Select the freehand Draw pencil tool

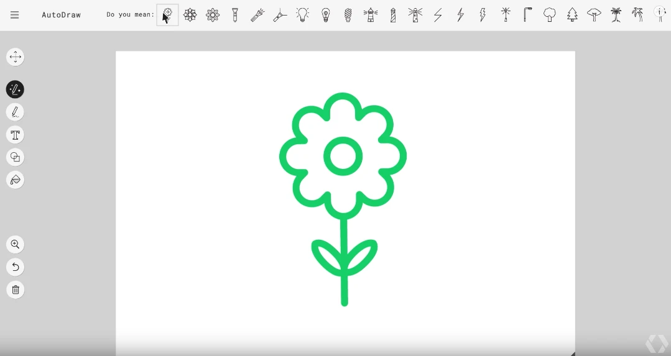16,112
